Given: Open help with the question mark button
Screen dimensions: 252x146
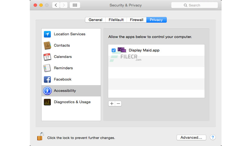Looking at the screenshot, I should (213, 137).
